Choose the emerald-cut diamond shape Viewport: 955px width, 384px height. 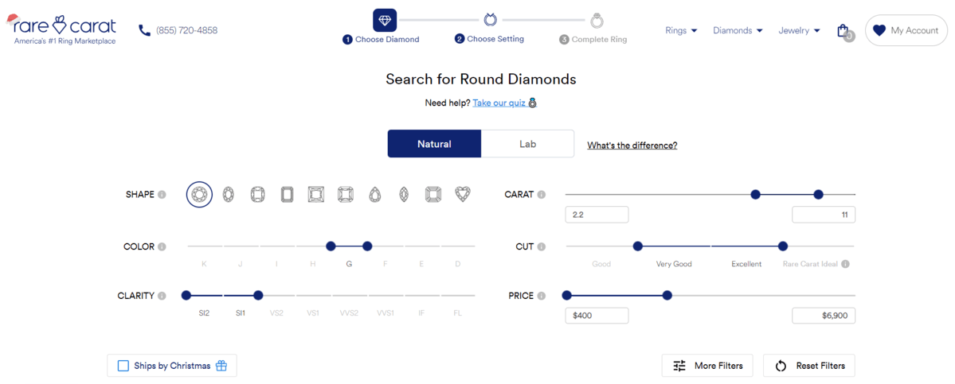pyautogui.click(x=287, y=194)
